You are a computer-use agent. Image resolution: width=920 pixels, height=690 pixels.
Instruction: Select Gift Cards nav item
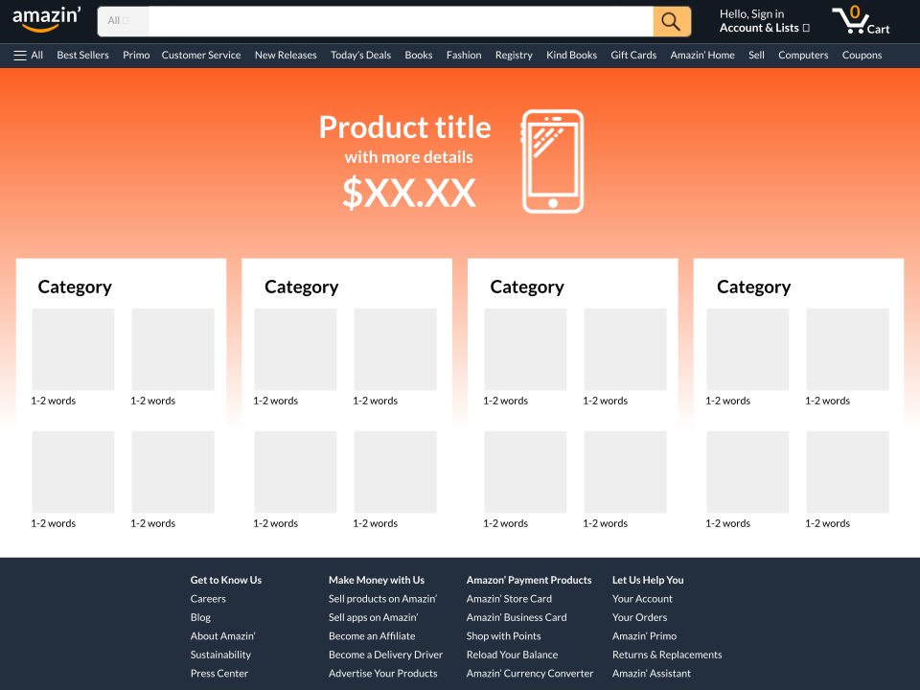point(633,56)
